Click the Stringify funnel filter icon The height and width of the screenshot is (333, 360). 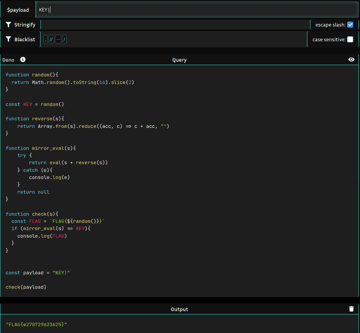[x=9, y=24]
